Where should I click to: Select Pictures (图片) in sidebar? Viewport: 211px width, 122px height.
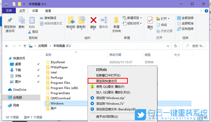tap(15, 82)
